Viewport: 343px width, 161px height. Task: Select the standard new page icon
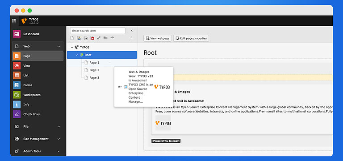click(72, 38)
